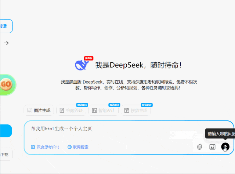This screenshot has width=235, height=174.
Task: Click the send arrow button
Action: pos(225,147)
